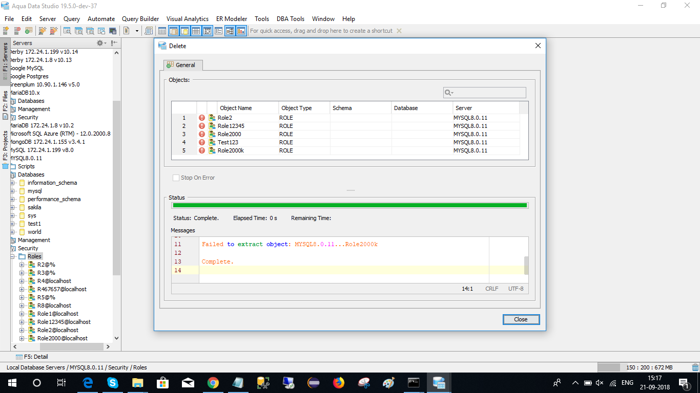
Task: Expand the sakila database node
Action: [13, 207]
